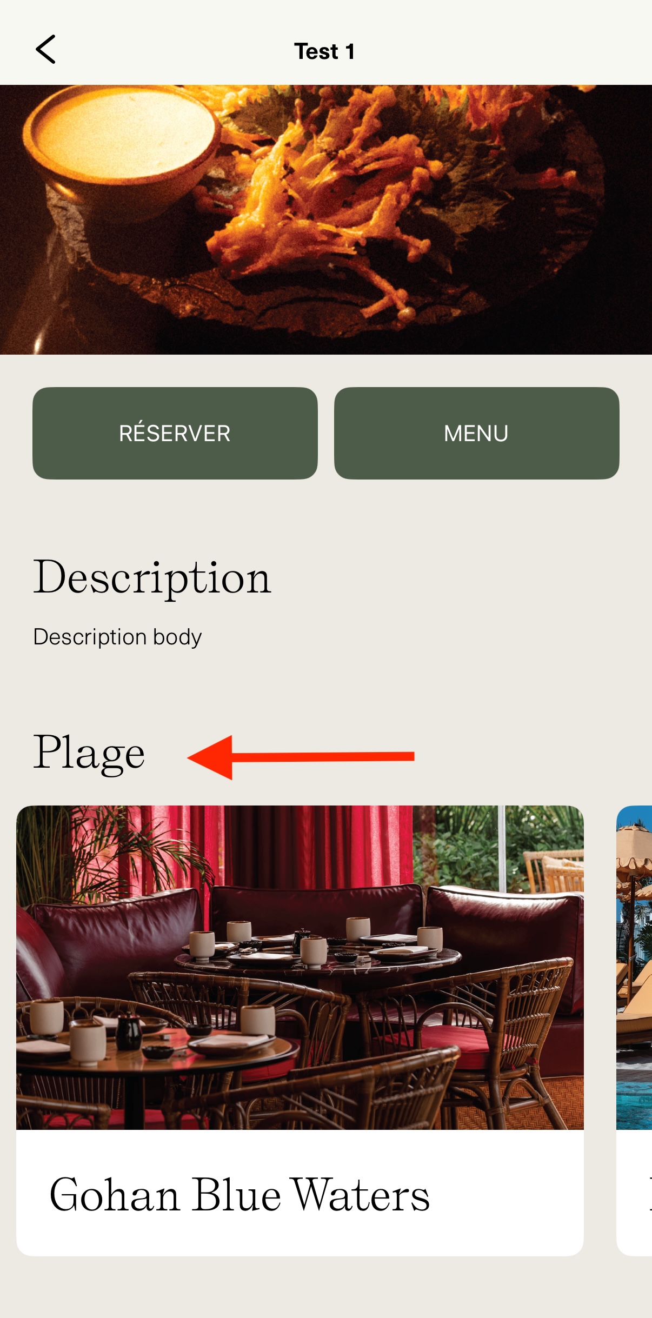Tap the 'Gohan Blue Waters' card title
652x1318 pixels.
tap(239, 1195)
